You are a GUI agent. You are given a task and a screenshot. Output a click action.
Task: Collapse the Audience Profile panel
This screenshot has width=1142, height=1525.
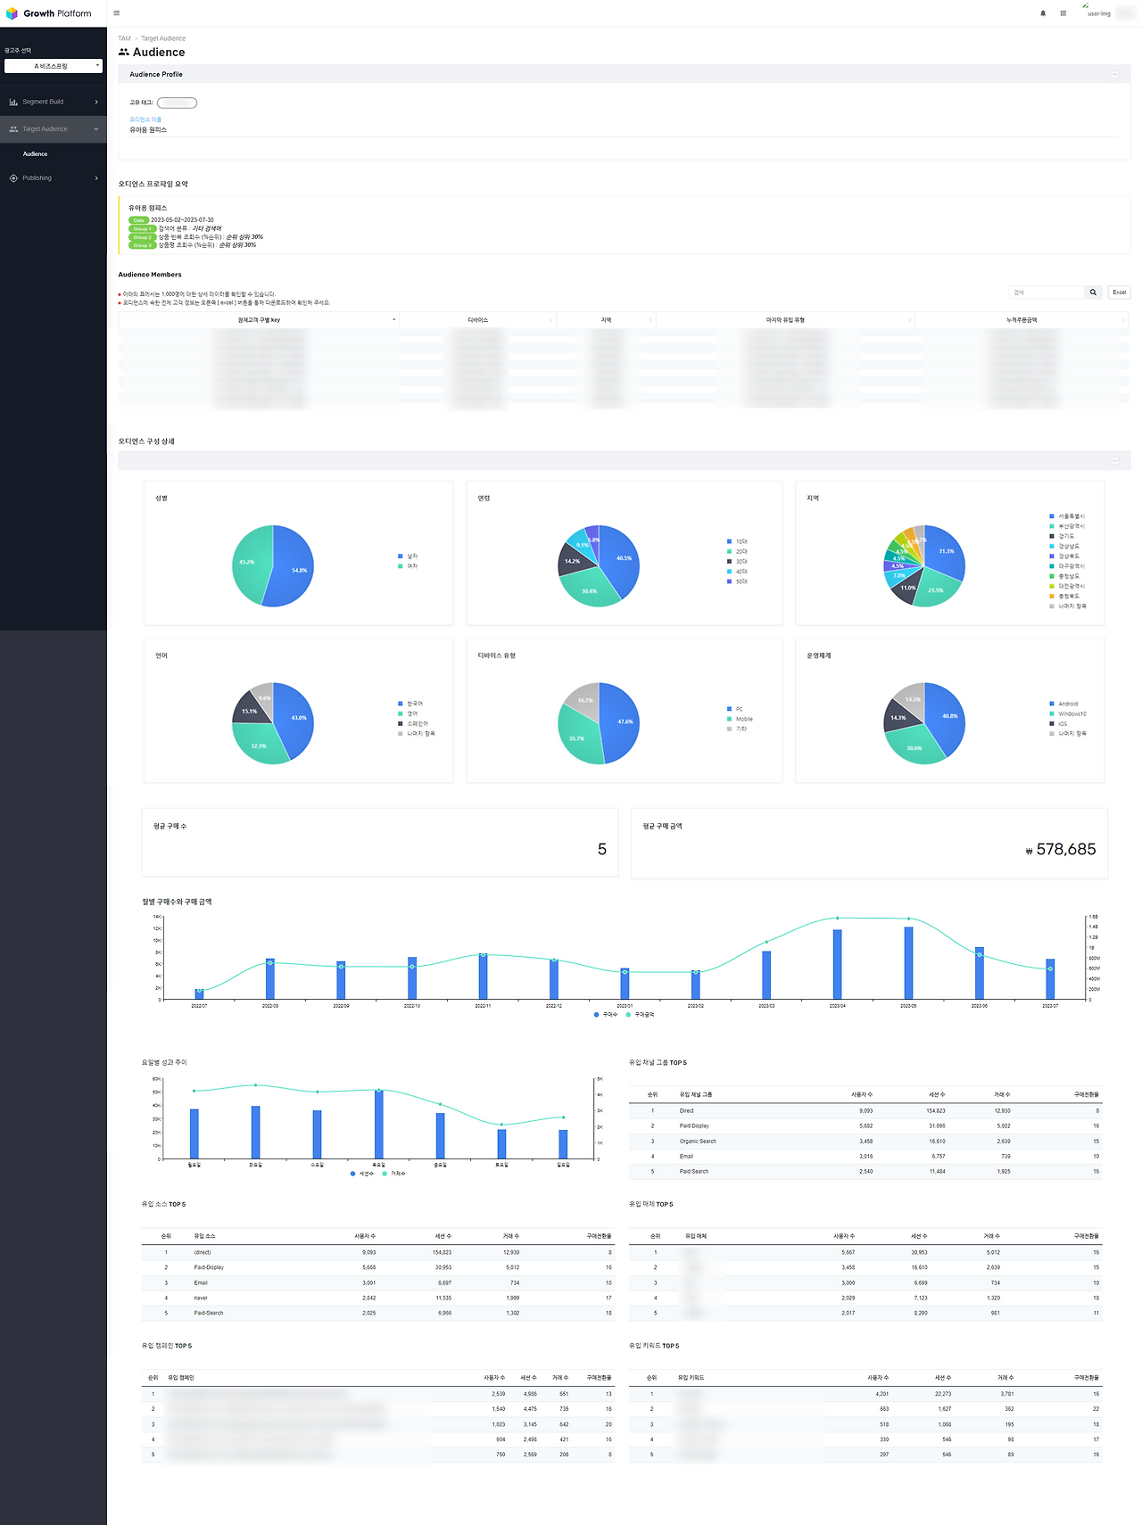point(1114,75)
